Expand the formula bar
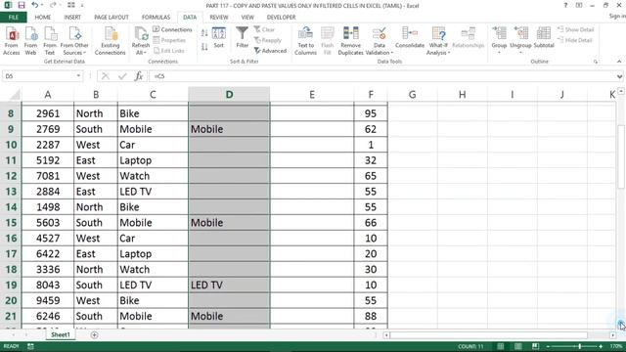 click(x=619, y=76)
